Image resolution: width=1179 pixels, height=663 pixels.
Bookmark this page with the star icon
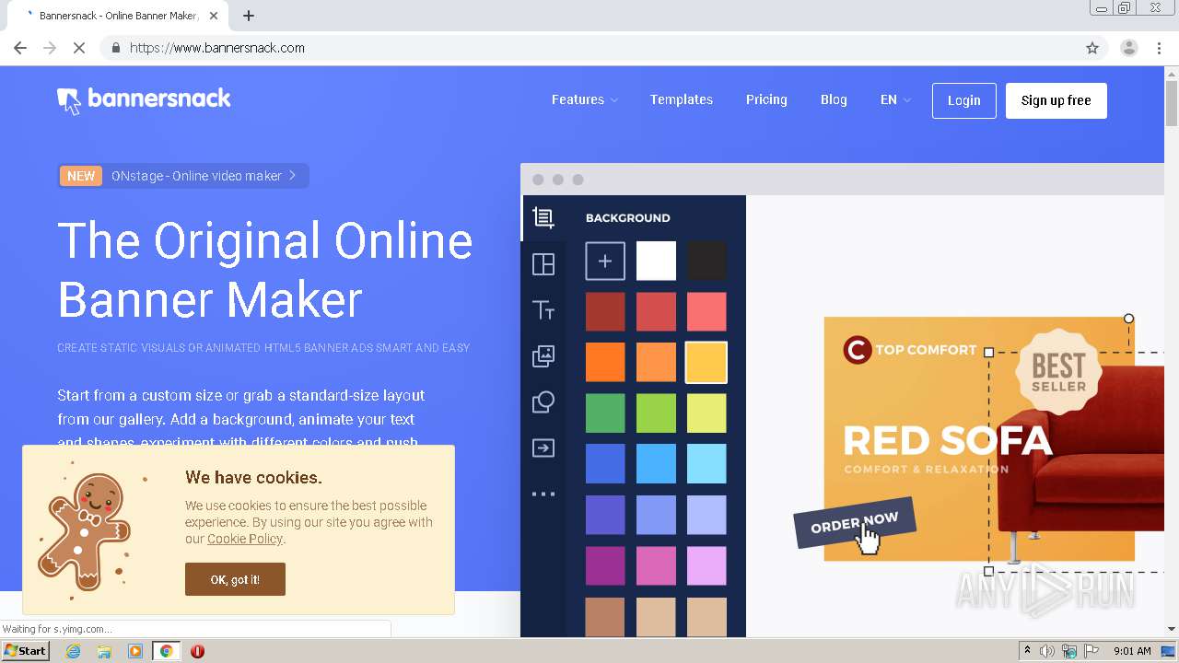point(1092,48)
